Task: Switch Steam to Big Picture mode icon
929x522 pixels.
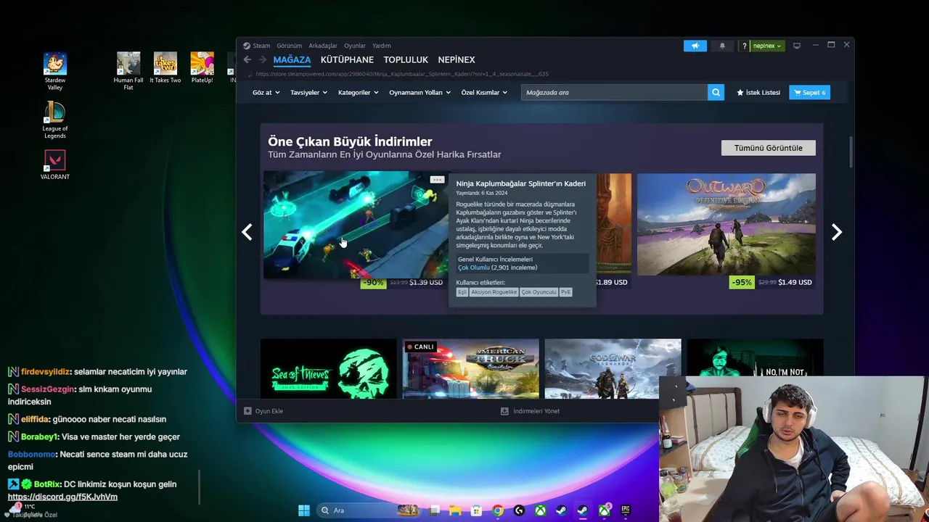Action: (x=797, y=46)
